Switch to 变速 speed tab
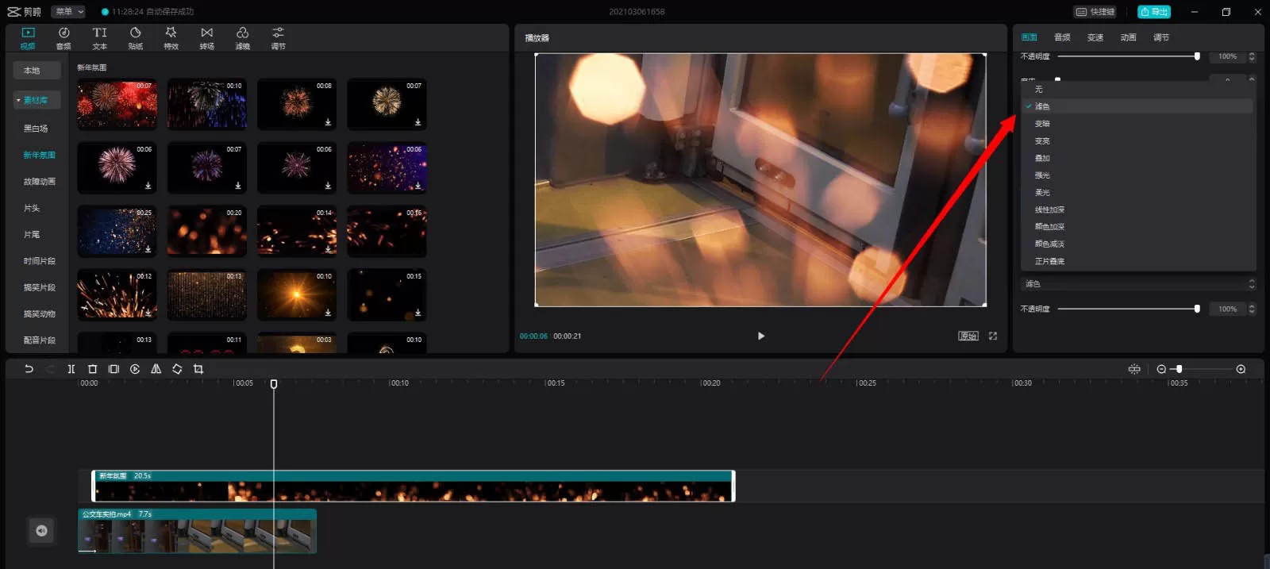The image size is (1270, 569). point(1095,37)
